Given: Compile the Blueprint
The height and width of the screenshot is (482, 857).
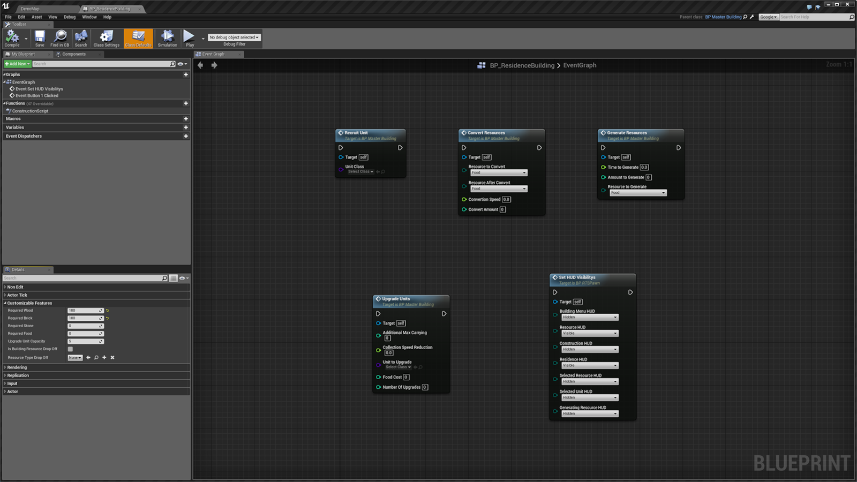Looking at the screenshot, I should pos(11,37).
